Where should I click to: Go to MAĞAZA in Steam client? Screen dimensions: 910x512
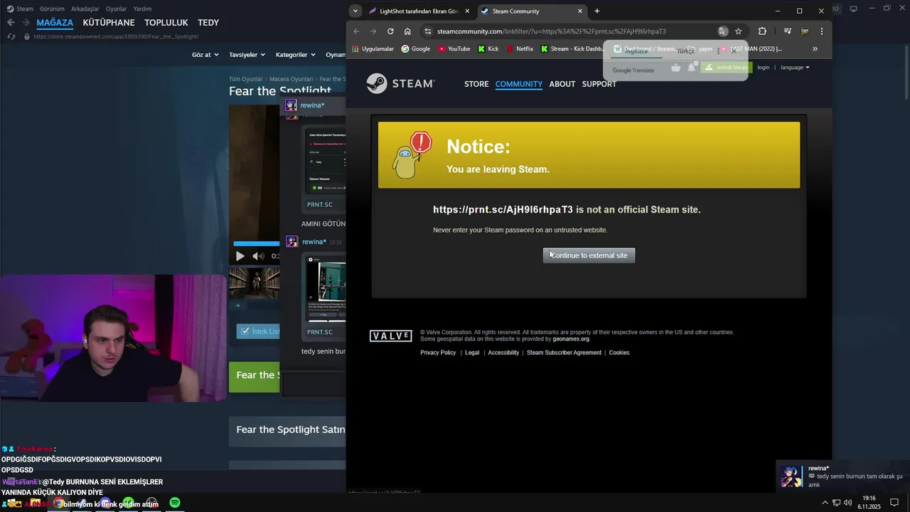[x=55, y=23]
